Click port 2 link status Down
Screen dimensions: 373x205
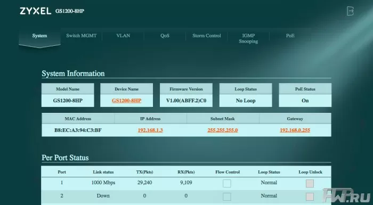tap(103, 196)
